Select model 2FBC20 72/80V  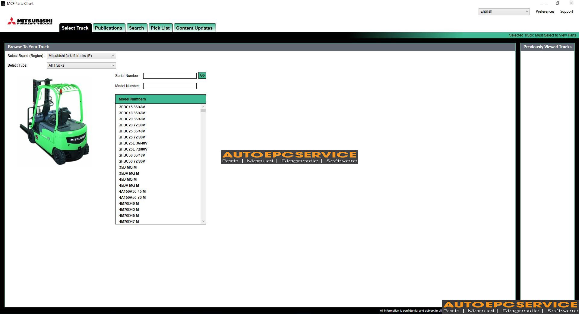pyautogui.click(x=158, y=125)
